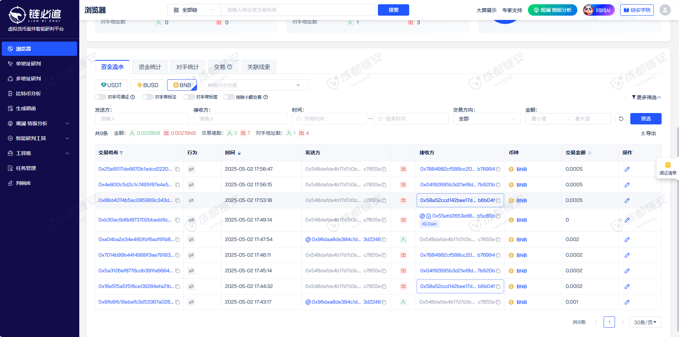679x337 pixels.
Task: Click transfer behavior icon in 17:53:18 row
Action: 191,200
